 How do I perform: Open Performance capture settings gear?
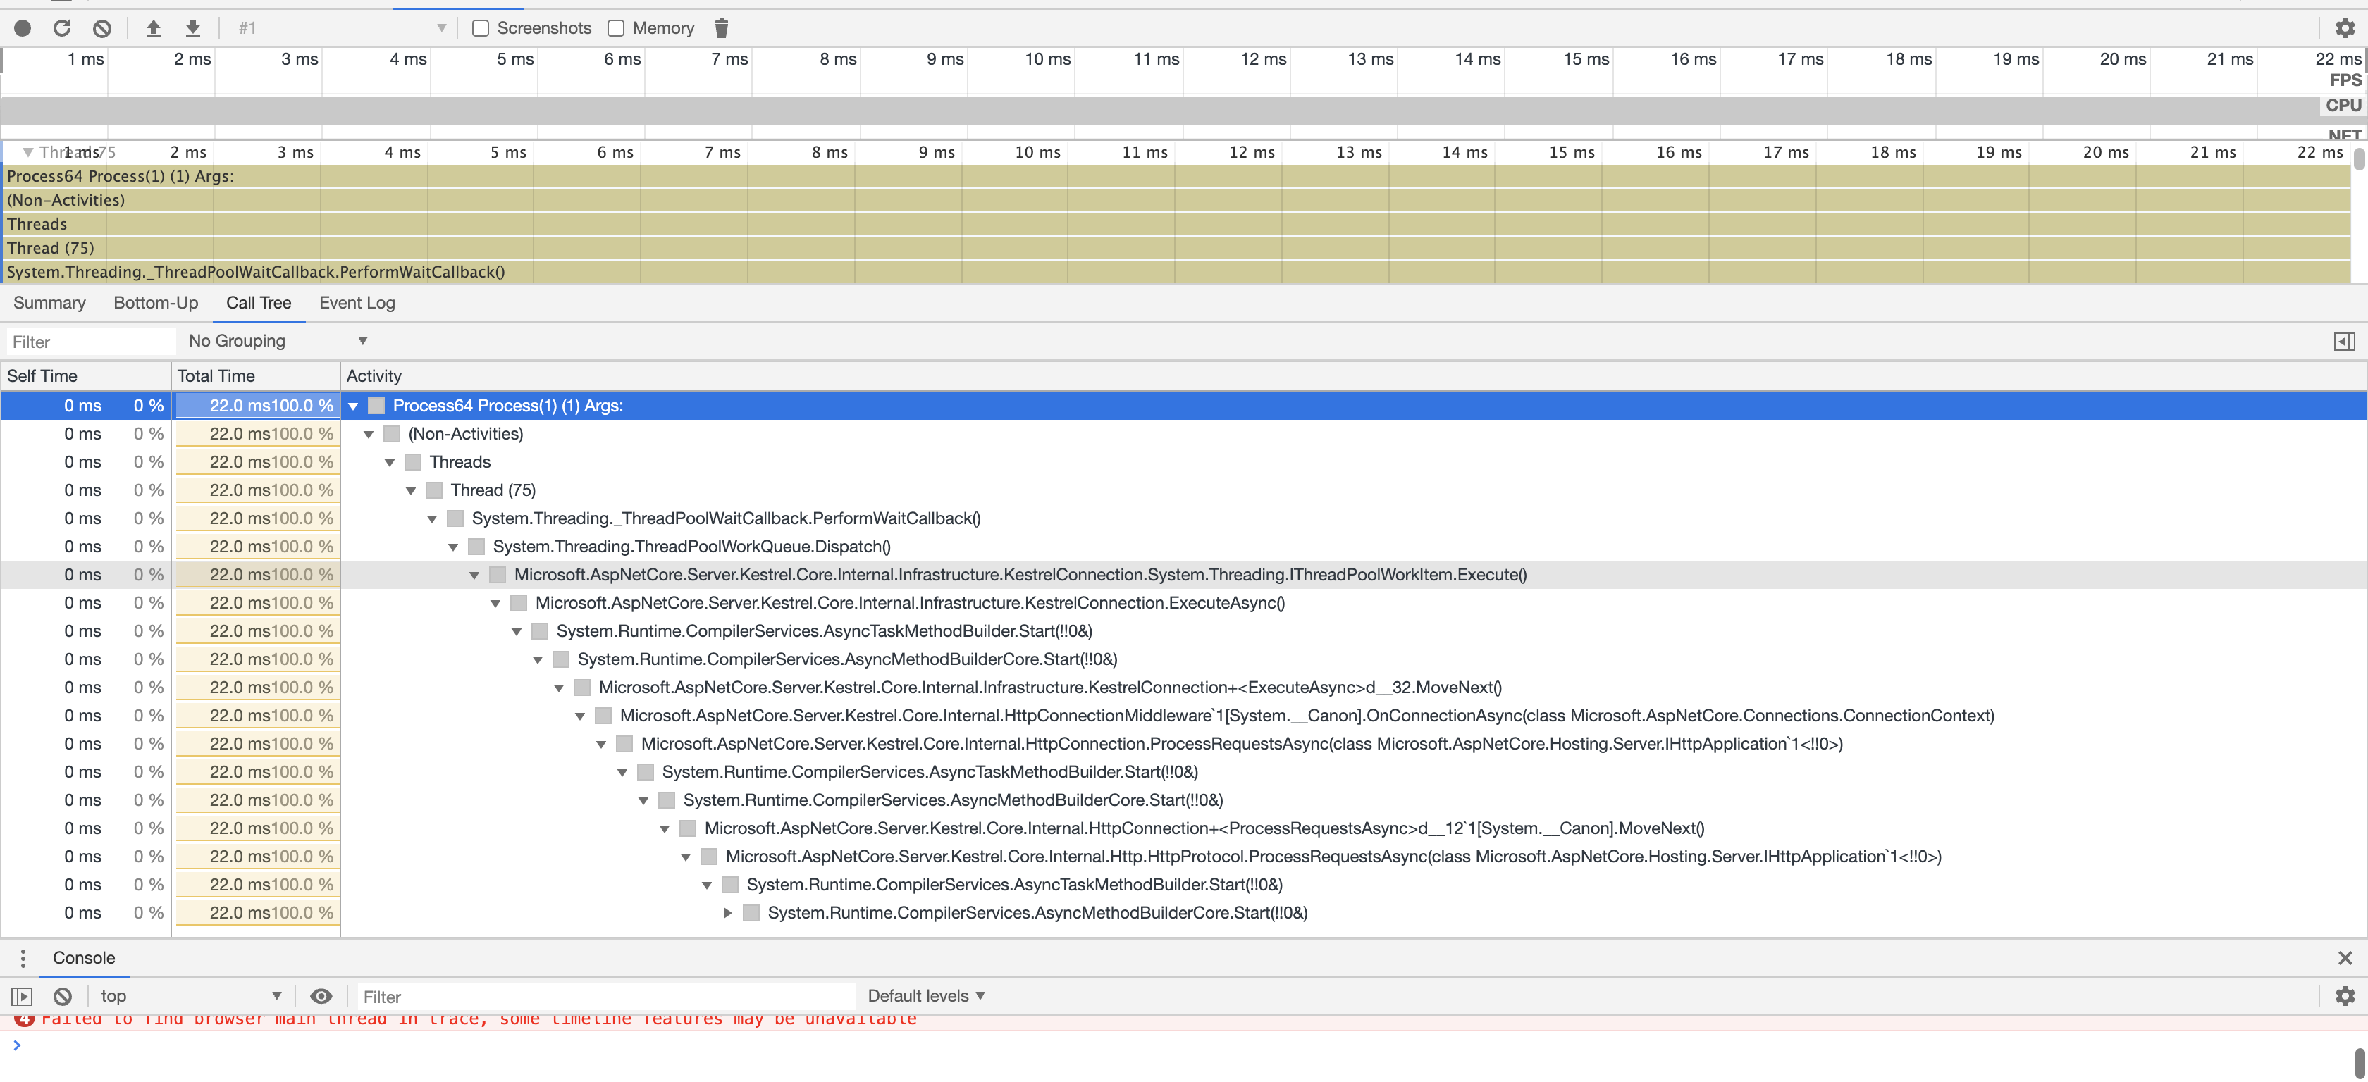pyautogui.click(x=2345, y=28)
